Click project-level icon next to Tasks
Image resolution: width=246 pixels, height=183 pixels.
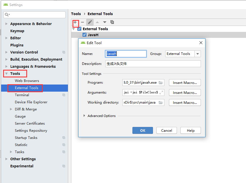[64, 152]
